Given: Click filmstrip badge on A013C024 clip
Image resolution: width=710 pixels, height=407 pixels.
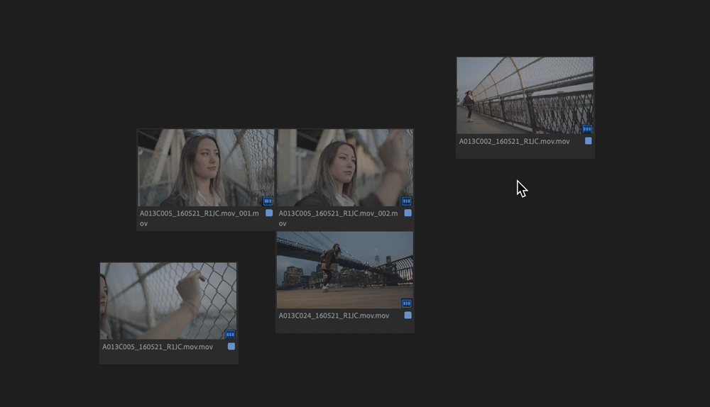Looking at the screenshot, I should (x=407, y=303).
